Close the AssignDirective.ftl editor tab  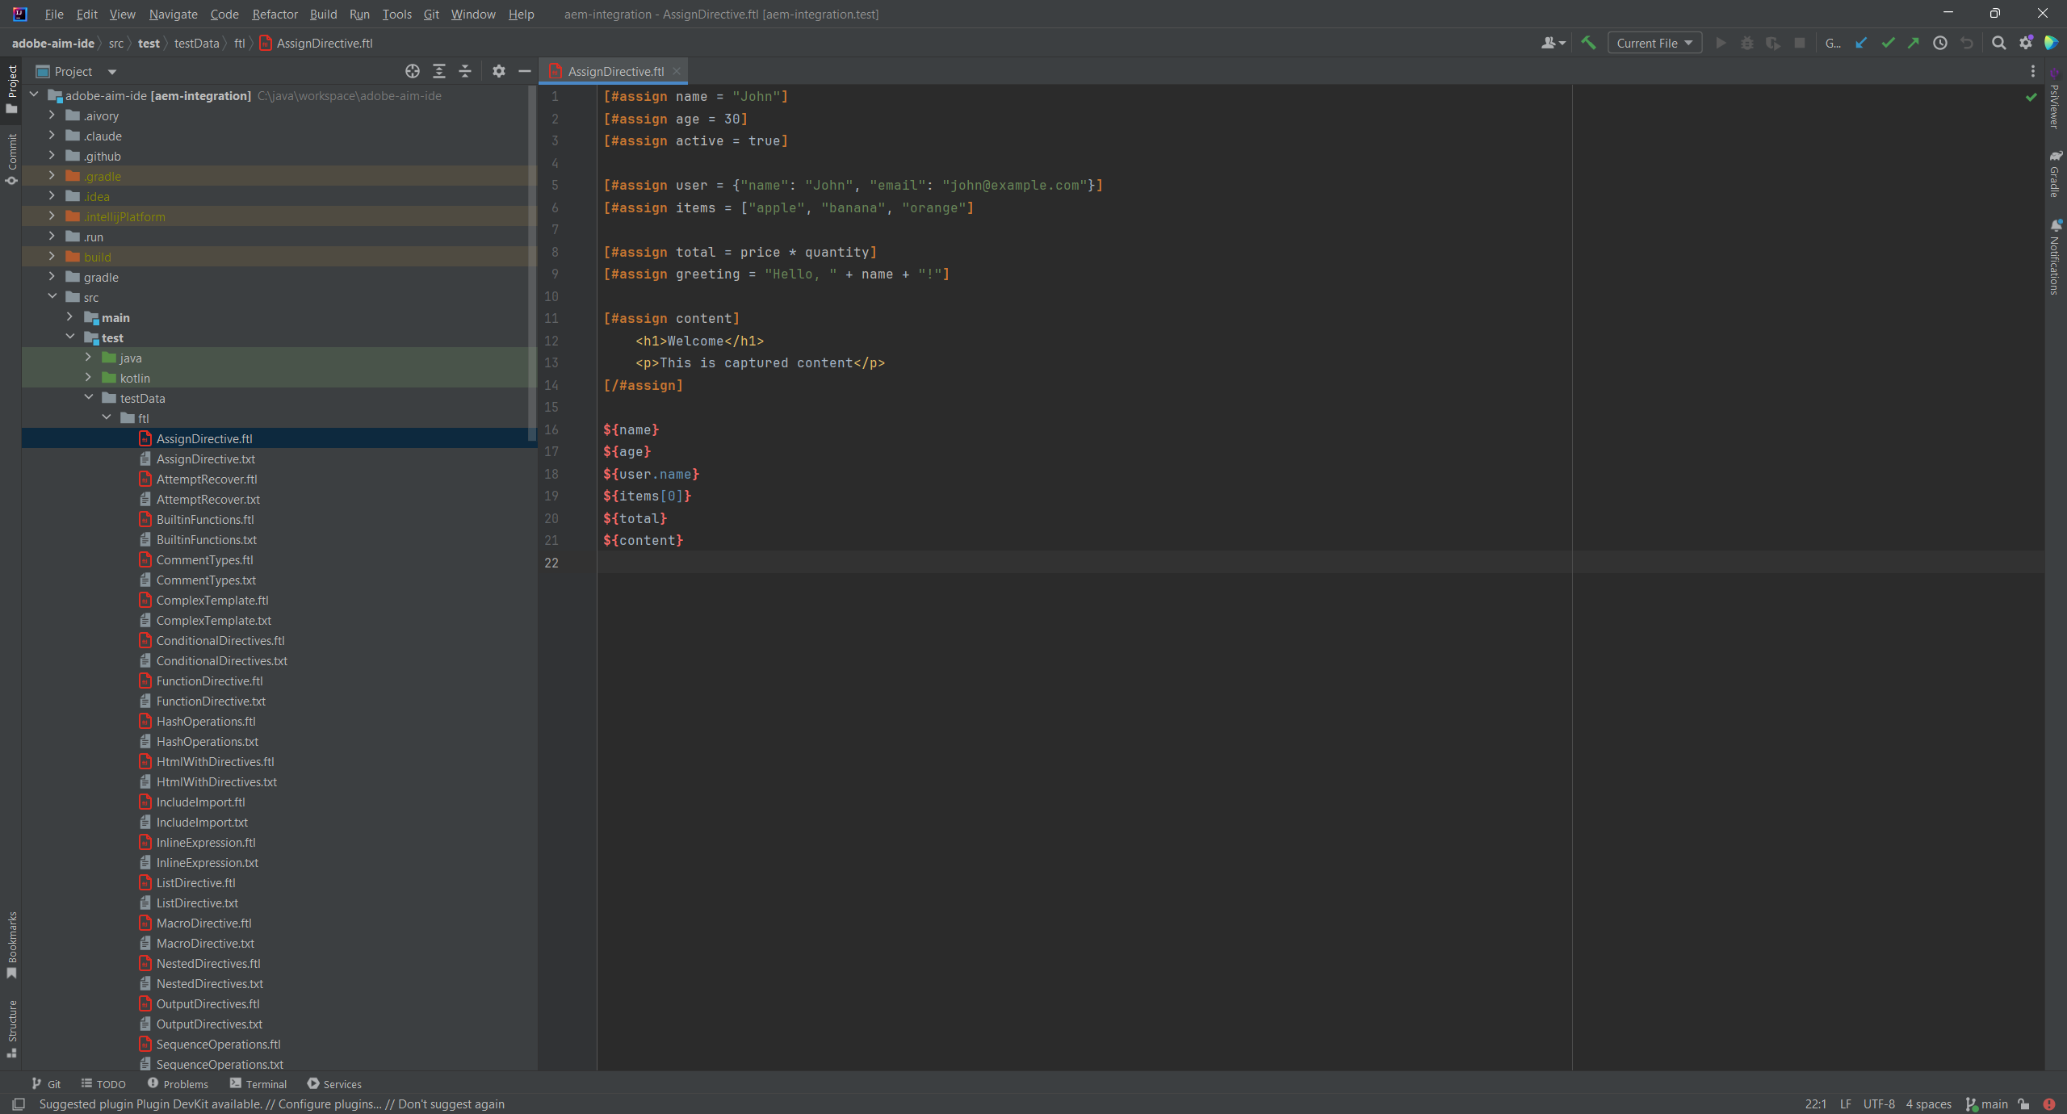(x=677, y=71)
